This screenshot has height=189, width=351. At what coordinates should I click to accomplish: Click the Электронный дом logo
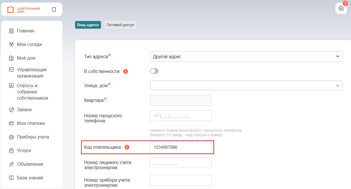pos(24,10)
